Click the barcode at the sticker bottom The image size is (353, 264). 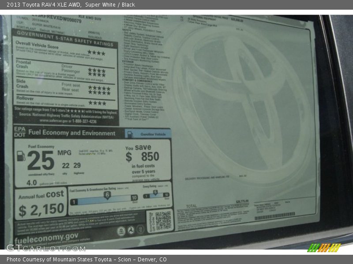point(274,216)
